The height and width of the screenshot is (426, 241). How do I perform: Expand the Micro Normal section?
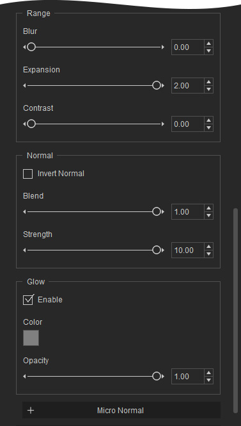(x=121, y=410)
